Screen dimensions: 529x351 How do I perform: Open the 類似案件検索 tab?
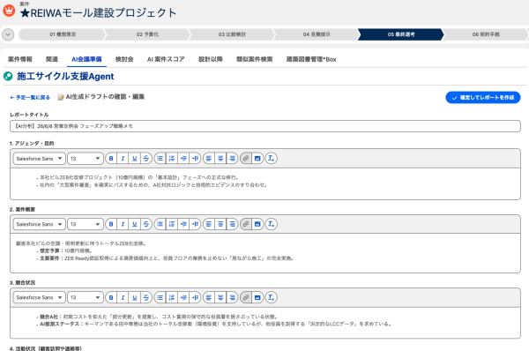255,59
